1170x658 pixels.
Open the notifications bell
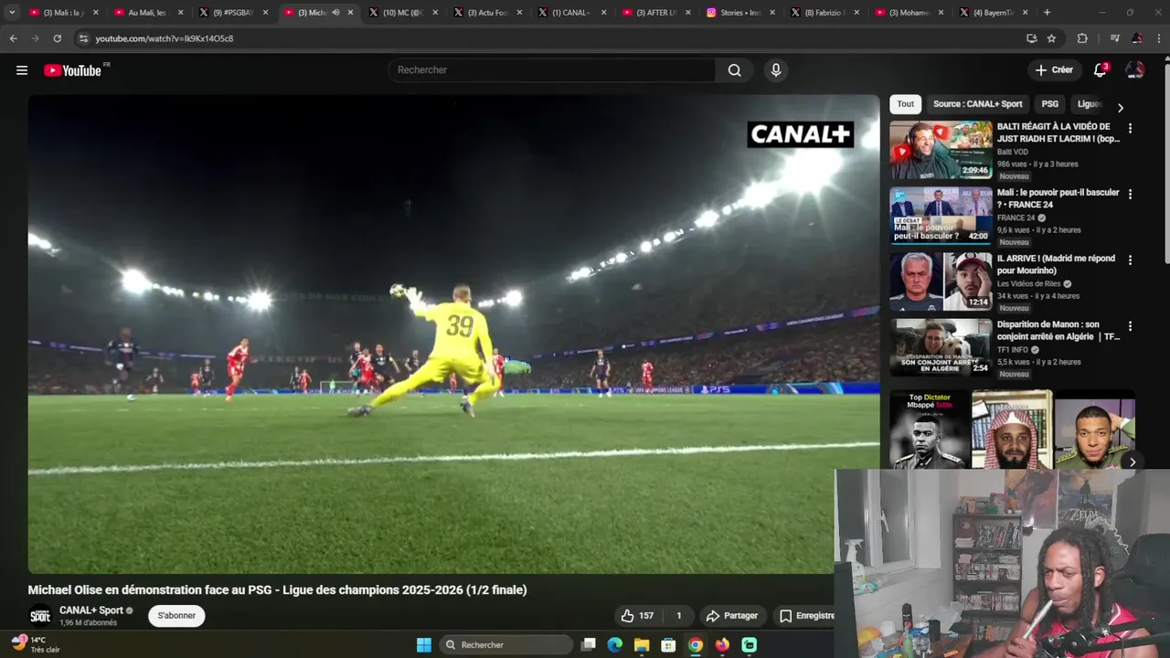pyautogui.click(x=1101, y=70)
